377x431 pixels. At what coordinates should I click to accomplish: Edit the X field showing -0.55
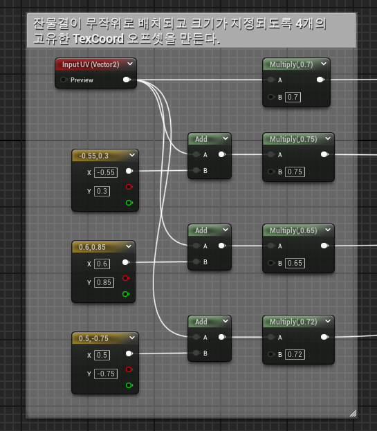point(106,172)
